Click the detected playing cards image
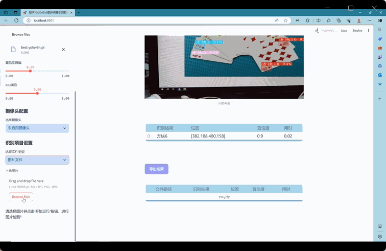This screenshot has height=251, width=386. coord(224,67)
